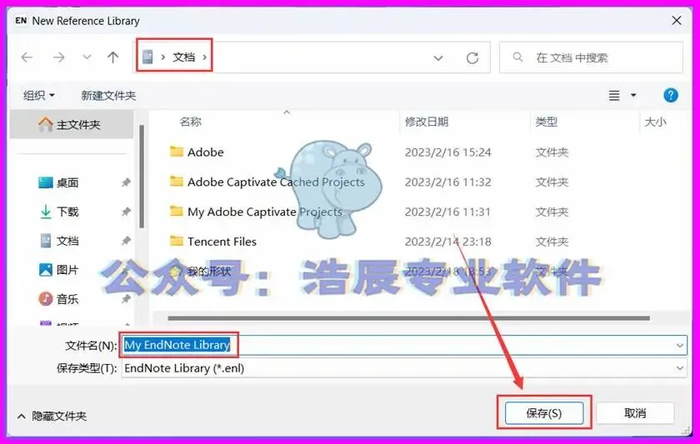Select 下载 in the sidebar
700x444 pixels.
point(67,212)
